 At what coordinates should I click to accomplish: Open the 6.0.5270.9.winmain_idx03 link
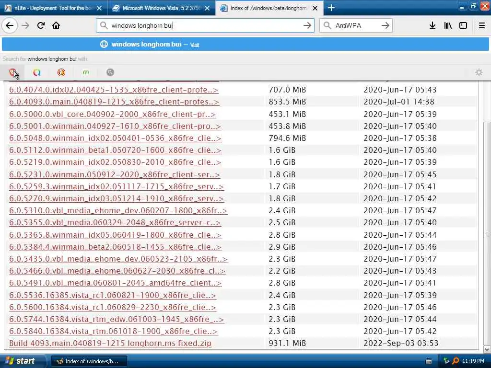tap(117, 198)
